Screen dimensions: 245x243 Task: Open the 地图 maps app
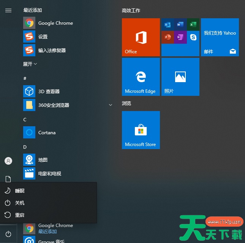coord(43,160)
